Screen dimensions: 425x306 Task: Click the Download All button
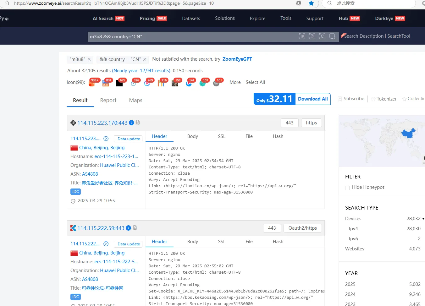pos(313,99)
